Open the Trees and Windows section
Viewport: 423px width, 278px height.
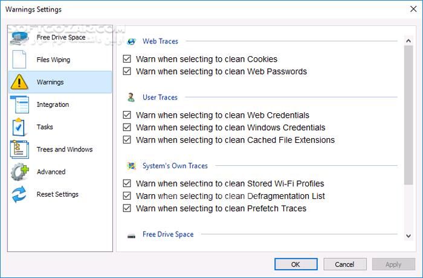point(65,149)
